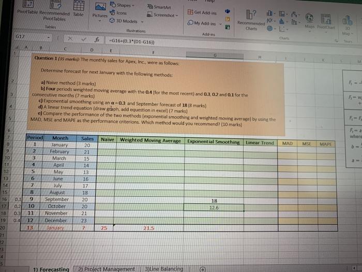Select the January sales question mark cell
Image resolution: width=362 pixels, height=272 pixels.
[x=84, y=228]
